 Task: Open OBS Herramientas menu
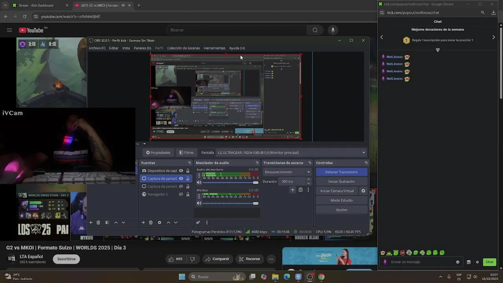215,48
